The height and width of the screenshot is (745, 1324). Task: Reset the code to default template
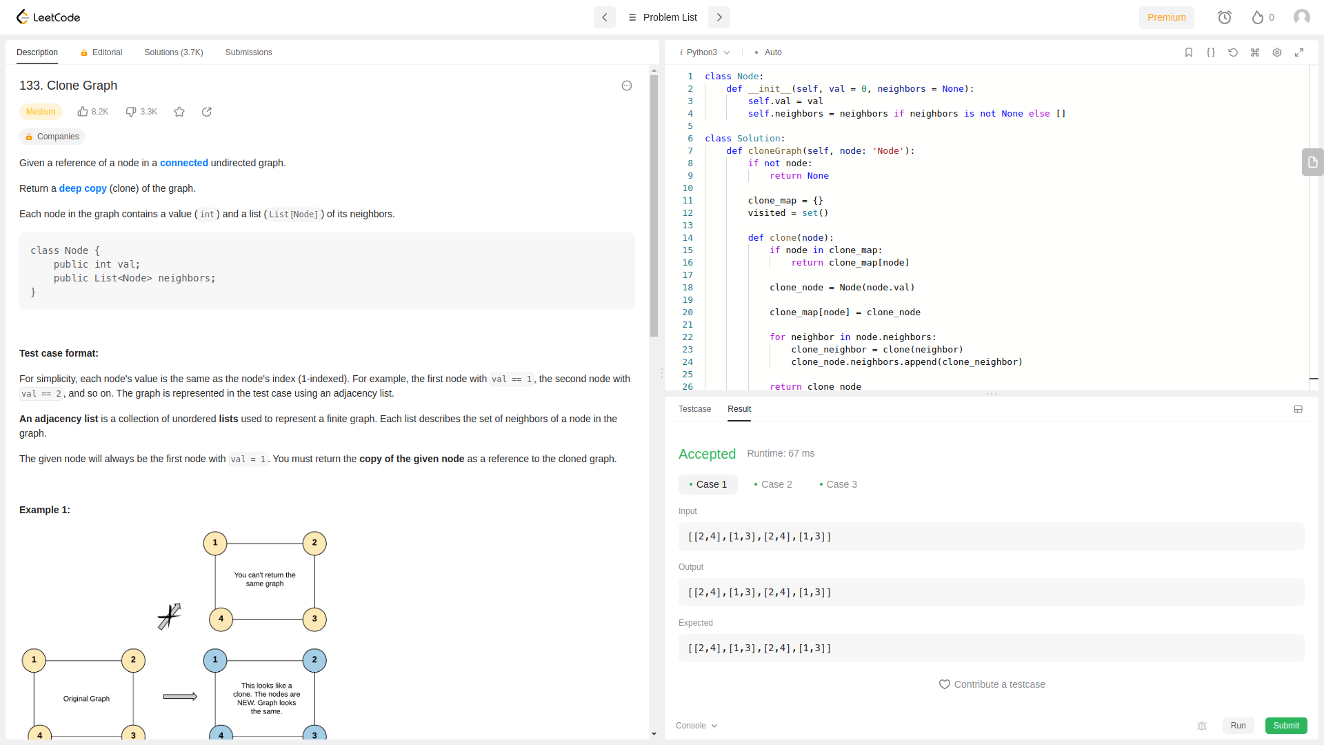point(1233,52)
